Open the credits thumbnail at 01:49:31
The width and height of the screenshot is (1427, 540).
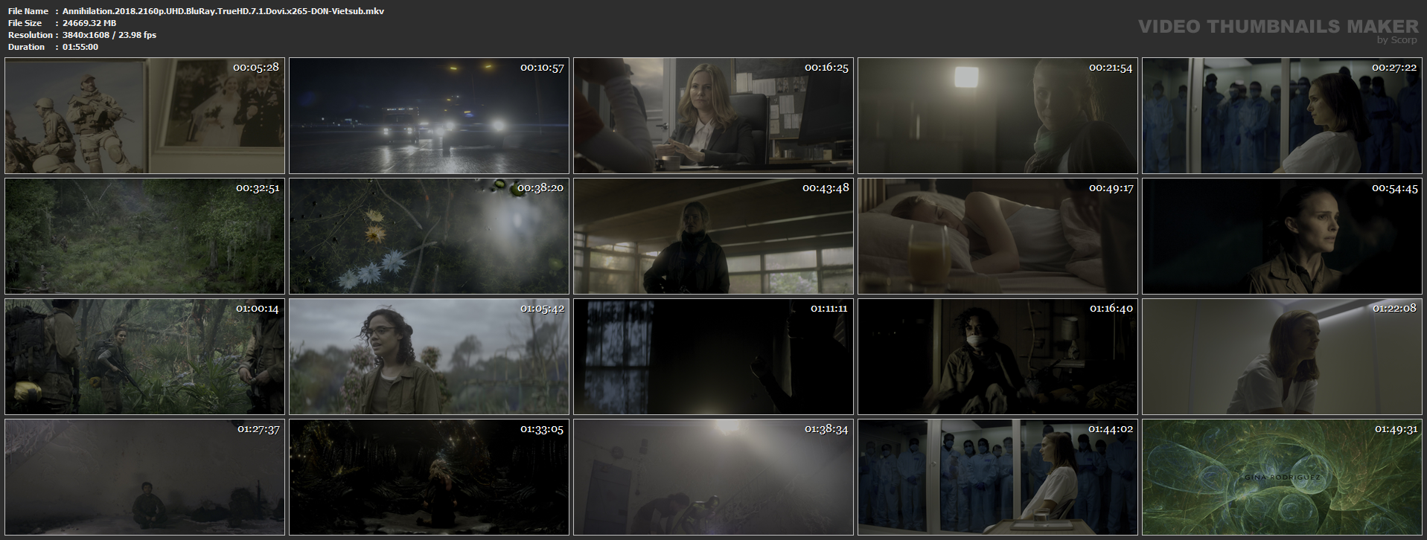point(1282,477)
